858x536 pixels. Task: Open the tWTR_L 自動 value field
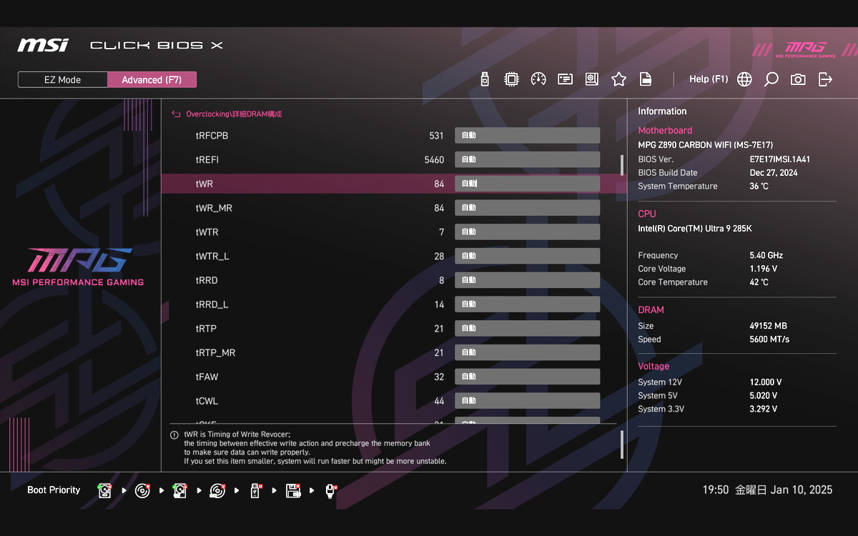[x=527, y=256]
